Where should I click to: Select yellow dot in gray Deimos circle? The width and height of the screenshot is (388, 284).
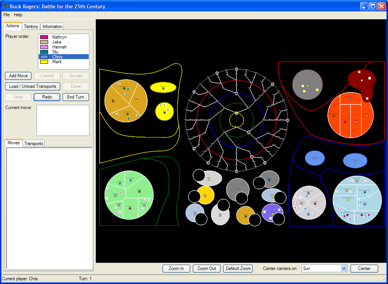coord(308,86)
